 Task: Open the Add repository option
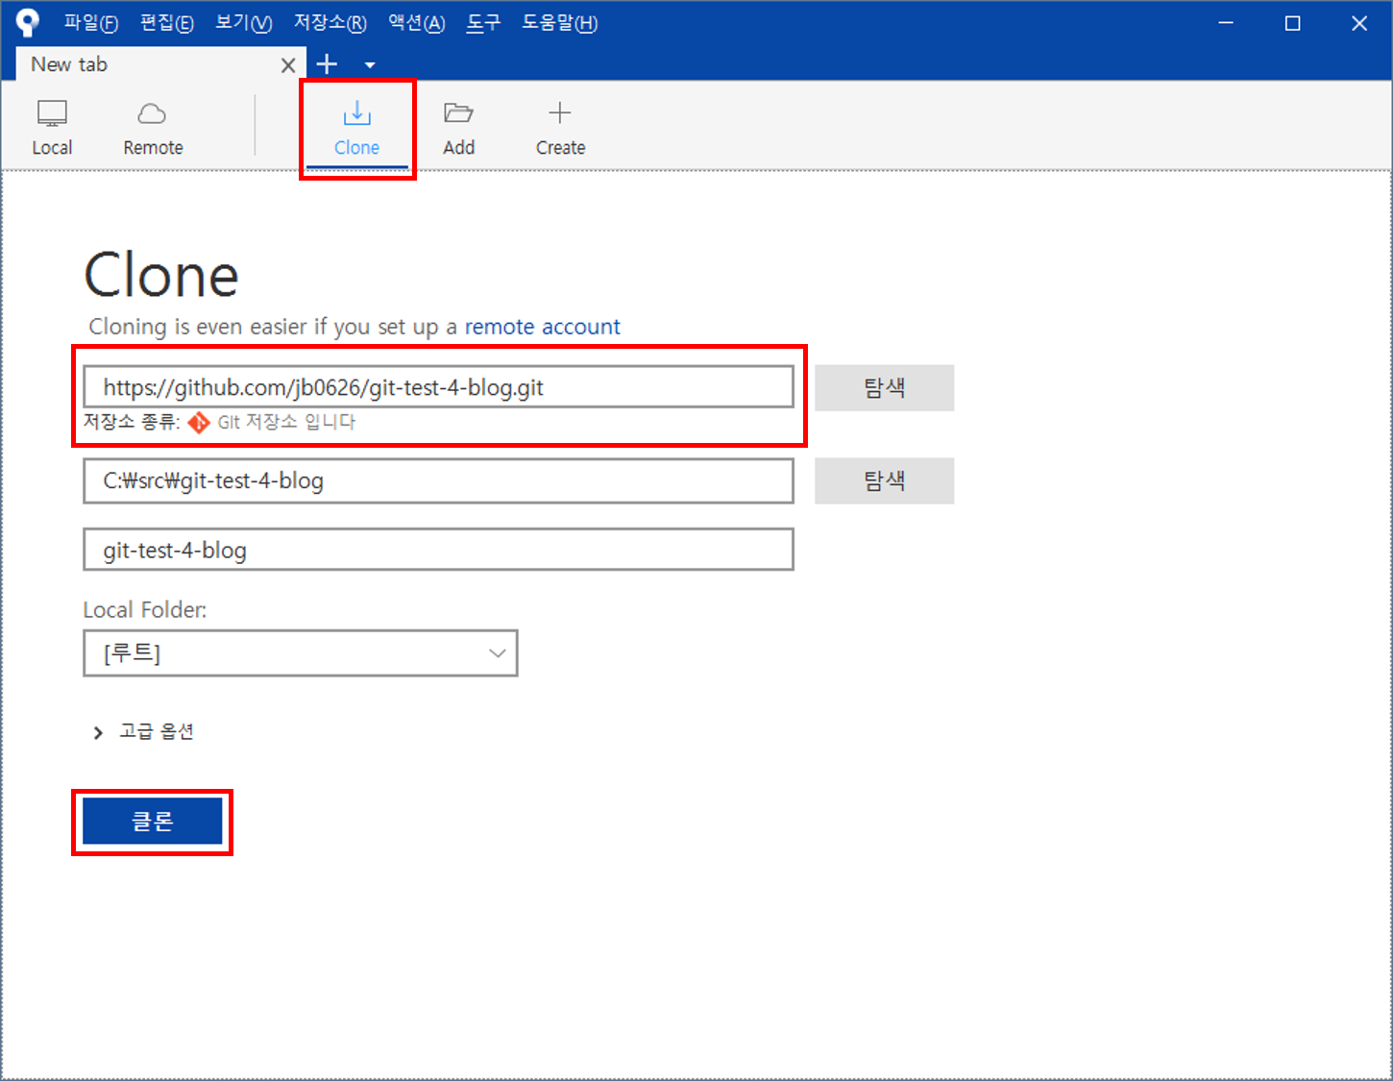pos(458,128)
